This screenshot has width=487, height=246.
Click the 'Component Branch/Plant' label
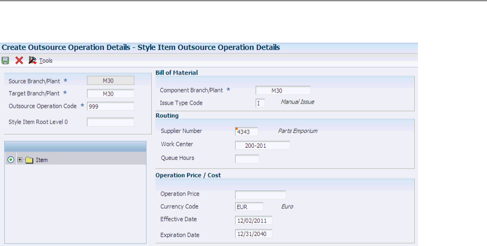coord(191,90)
